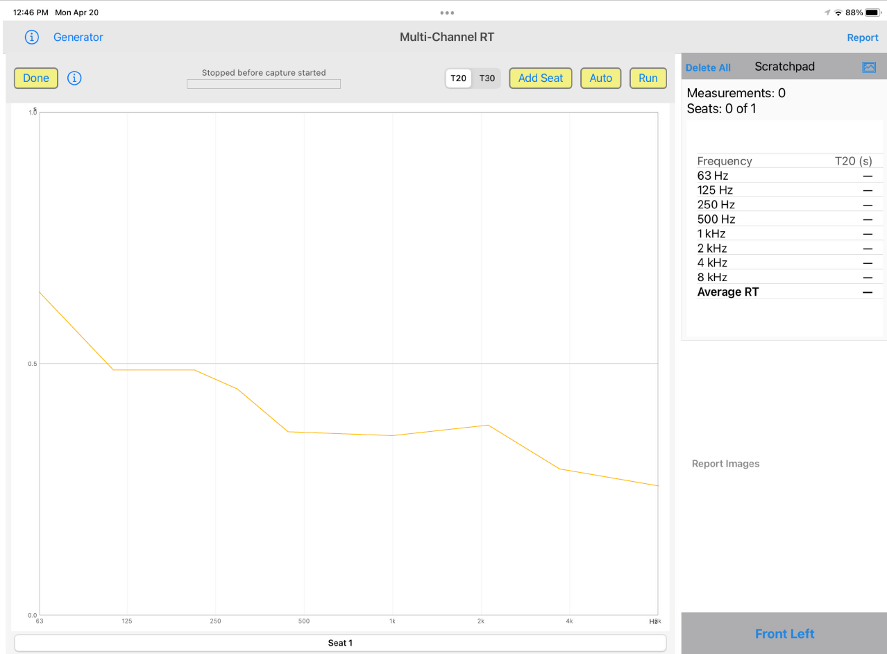
Task: Tap the Wi-Fi icon in status bar
Action: click(x=838, y=12)
